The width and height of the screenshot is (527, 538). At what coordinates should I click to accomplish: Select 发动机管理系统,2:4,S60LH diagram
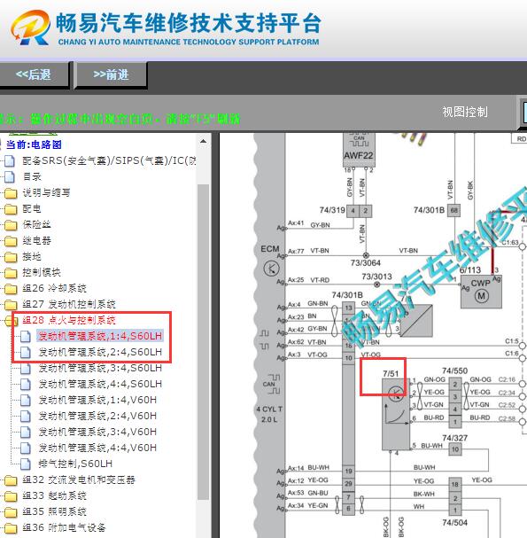[100, 352]
